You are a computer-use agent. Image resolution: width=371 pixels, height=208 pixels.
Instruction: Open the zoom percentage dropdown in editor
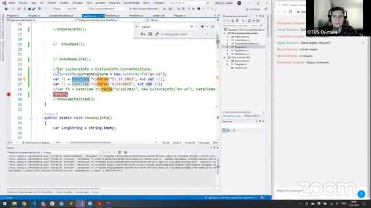pos(13,143)
